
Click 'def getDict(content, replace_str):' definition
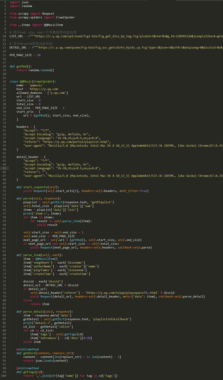46,353
